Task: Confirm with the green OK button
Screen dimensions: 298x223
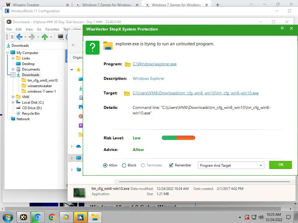Action: pyautogui.click(x=281, y=165)
